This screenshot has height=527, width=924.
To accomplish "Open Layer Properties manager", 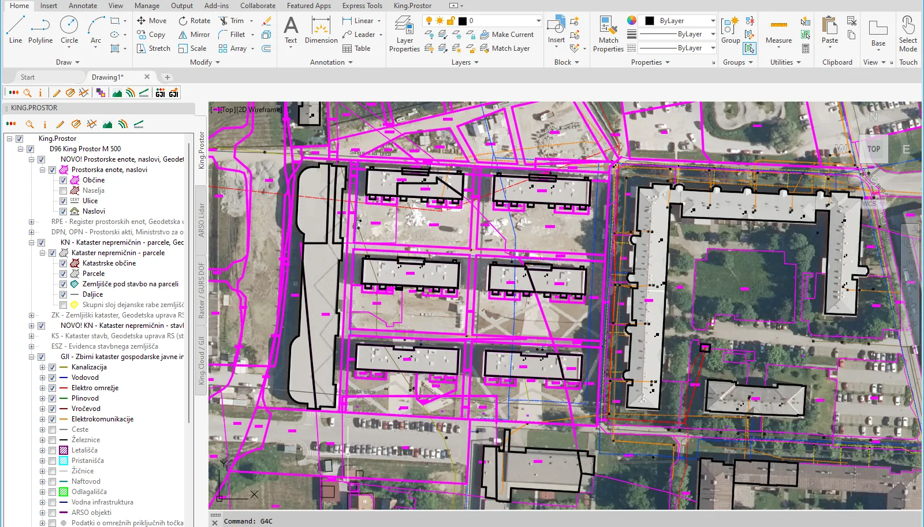I will pyautogui.click(x=404, y=33).
